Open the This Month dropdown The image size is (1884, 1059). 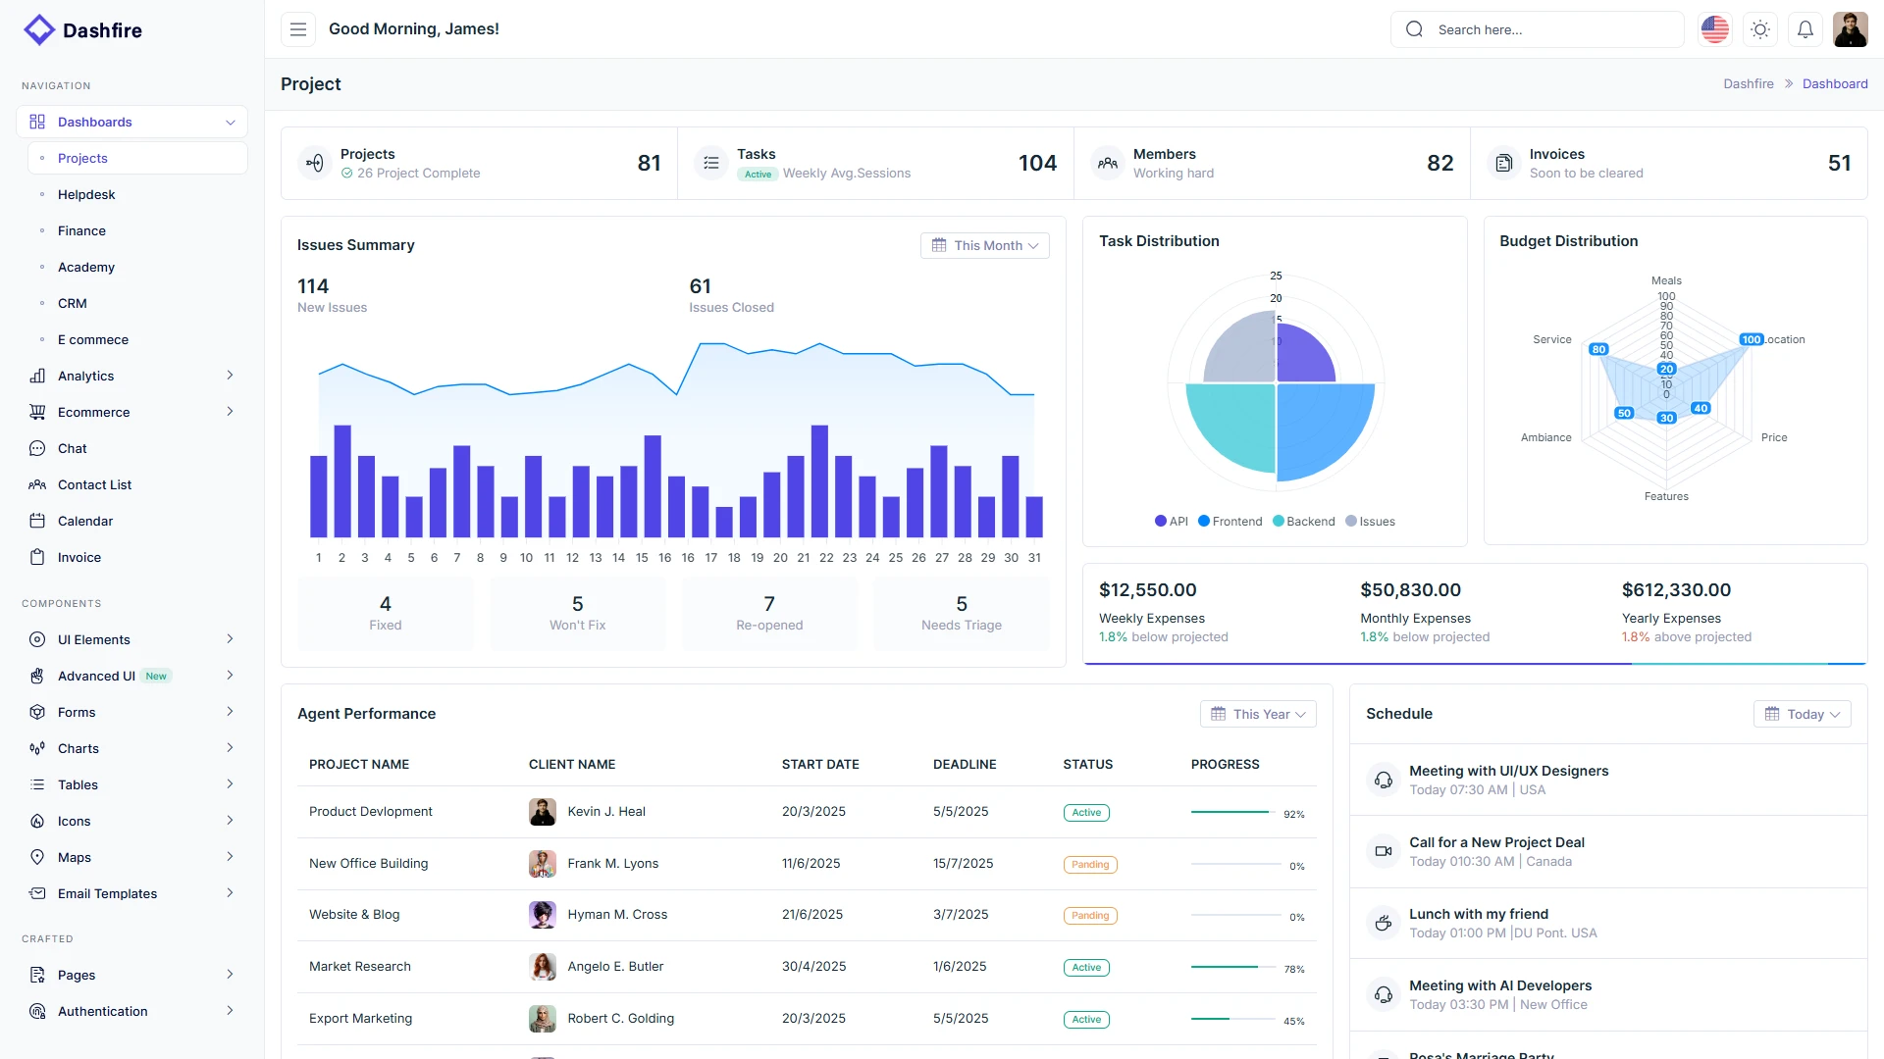[x=985, y=245]
